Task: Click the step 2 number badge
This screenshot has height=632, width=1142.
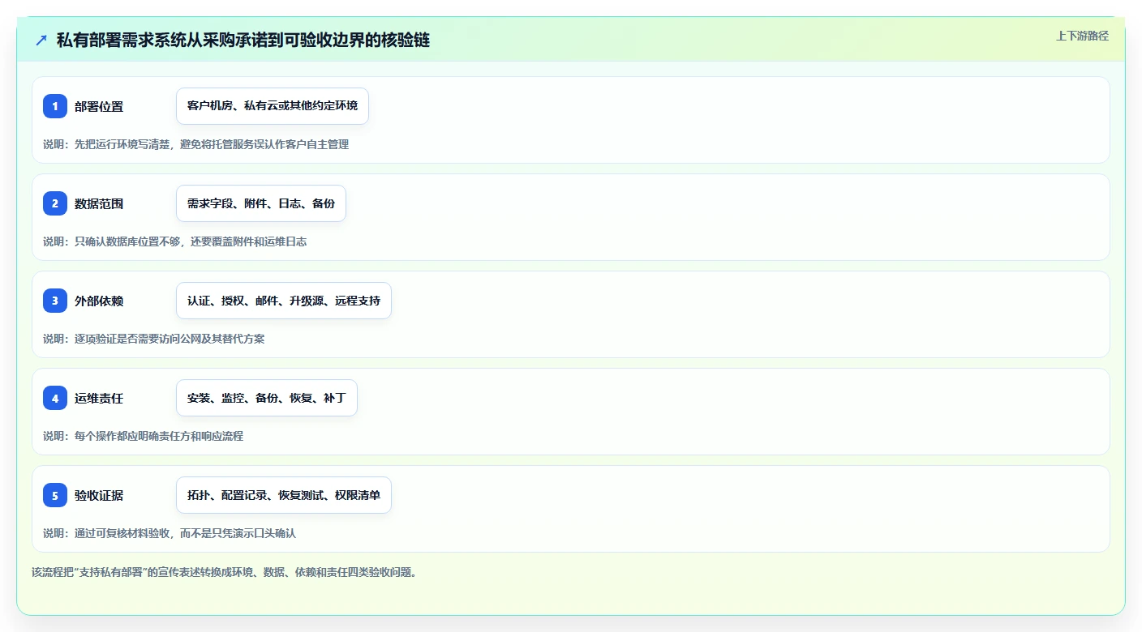Action: (55, 203)
